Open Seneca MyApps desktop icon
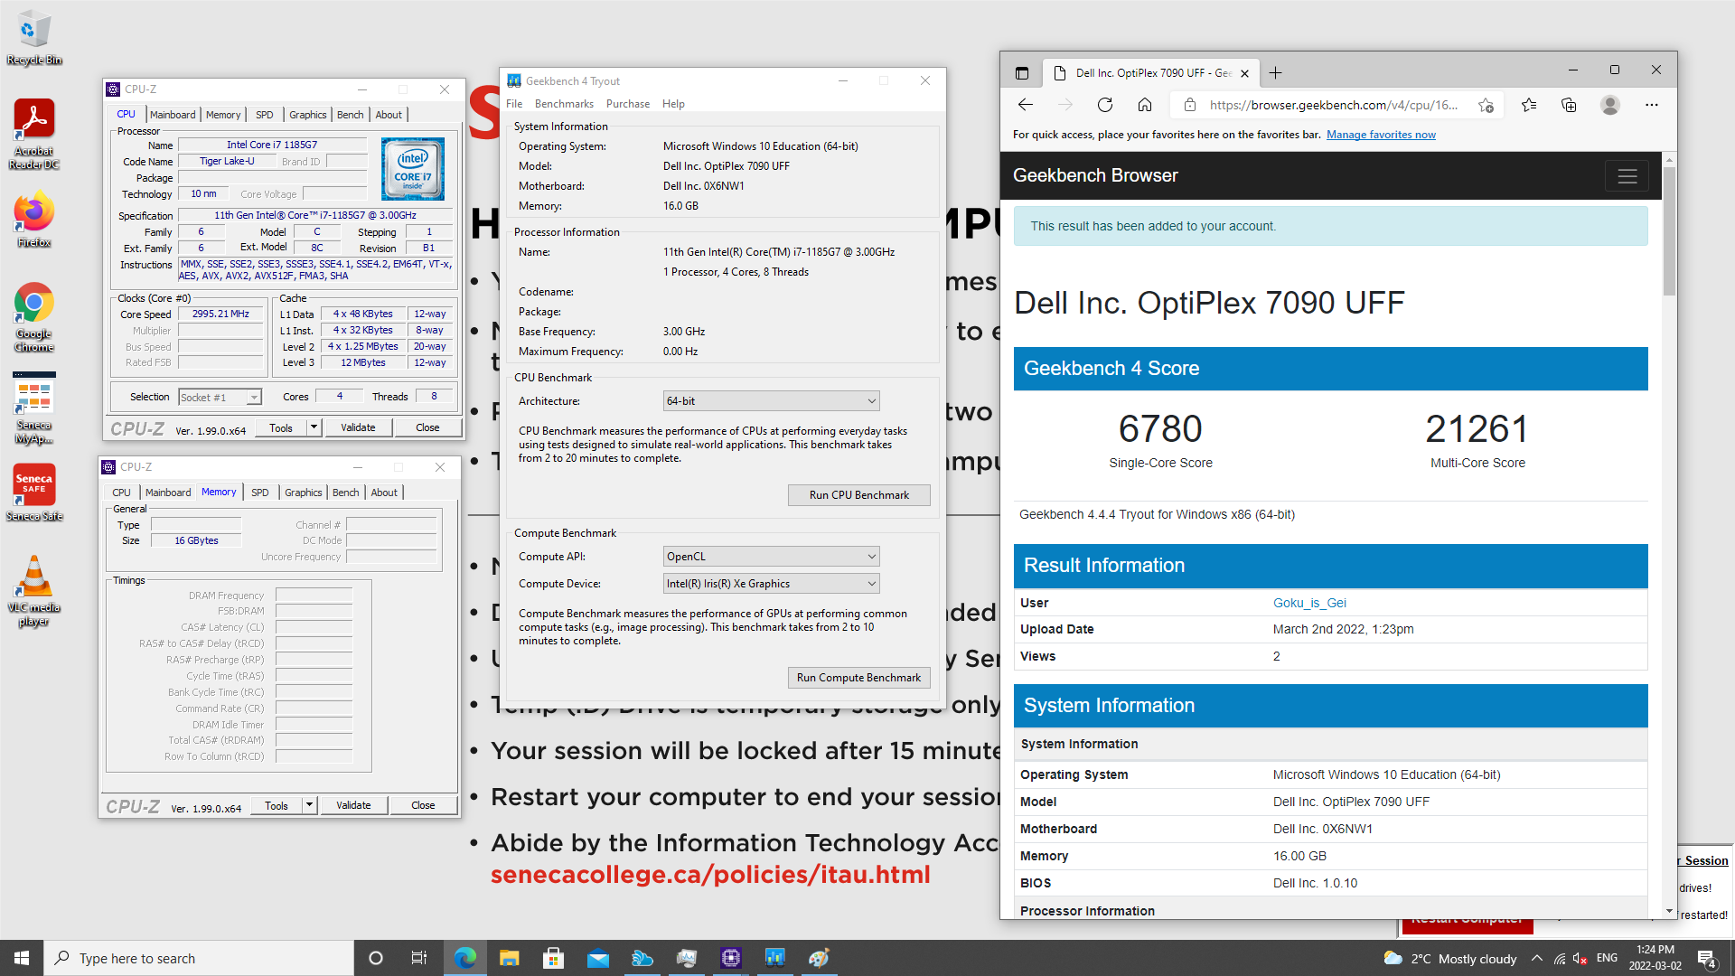This screenshot has height=976, width=1735. tap(34, 409)
